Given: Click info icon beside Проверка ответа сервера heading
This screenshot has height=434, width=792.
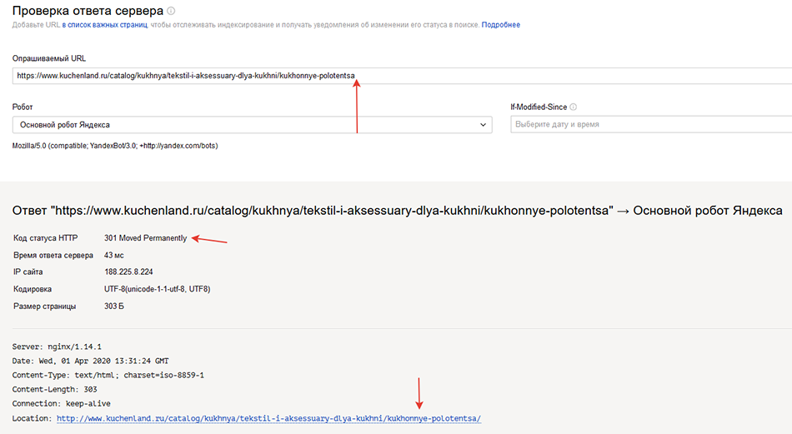Looking at the screenshot, I should [x=171, y=11].
